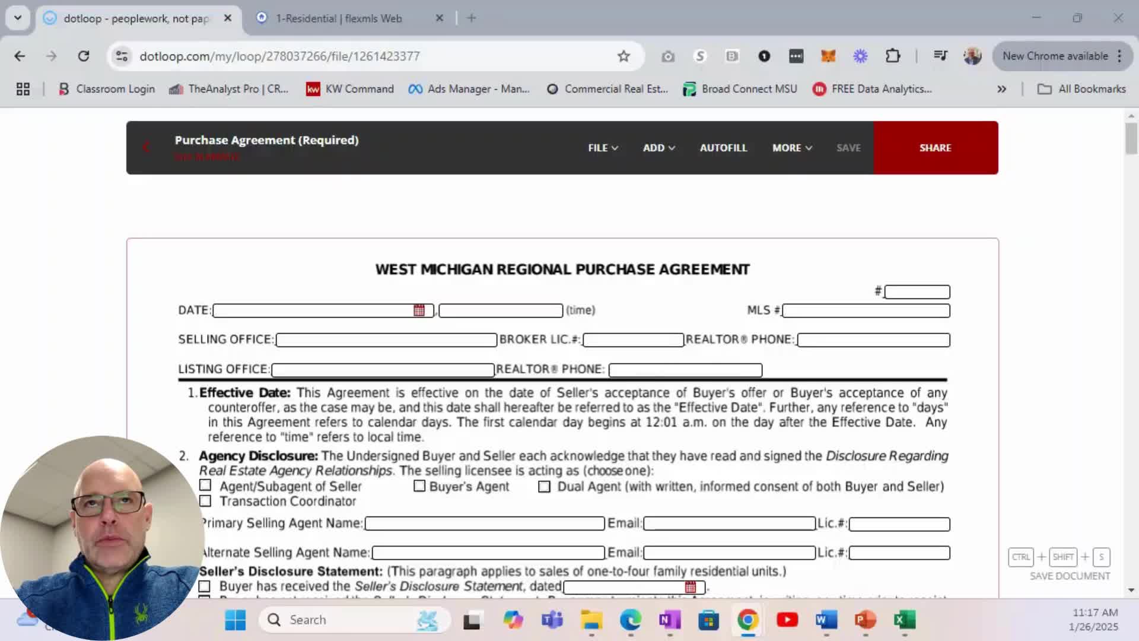Open File Explorer from the taskbar
The width and height of the screenshot is (1139, 641).
pyautogui.click(x=591, y=620)
